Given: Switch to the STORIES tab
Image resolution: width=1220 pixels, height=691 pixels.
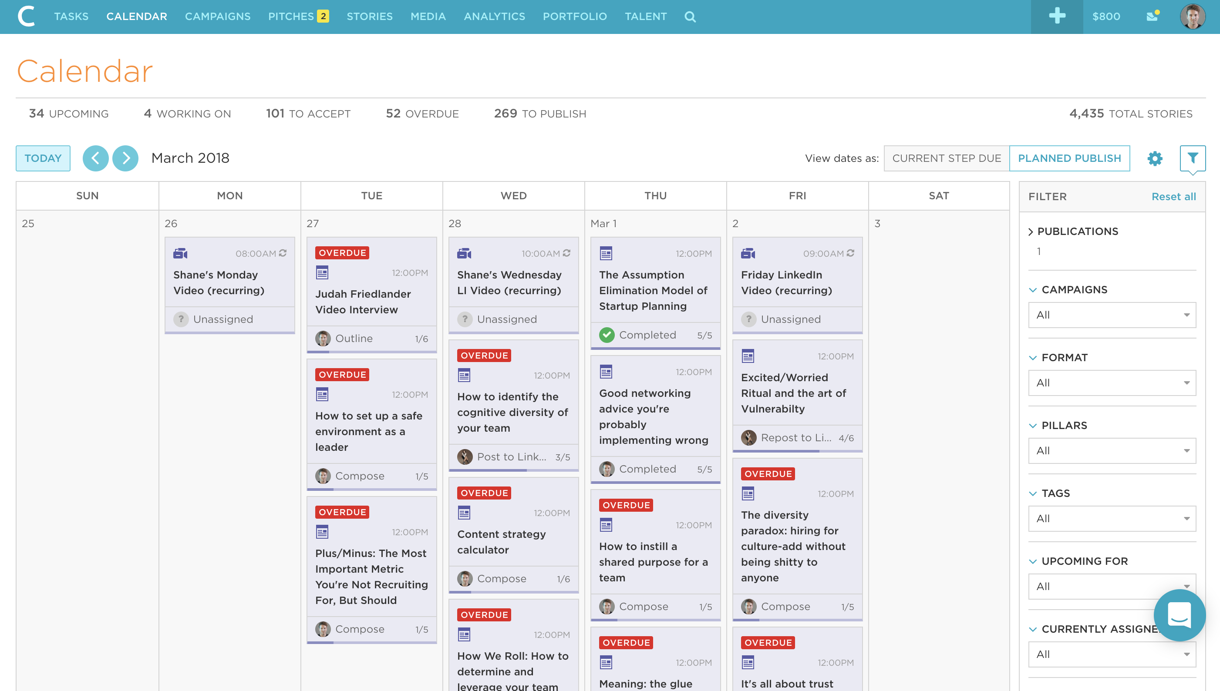Looking at the screenshot, I should 370,16.
